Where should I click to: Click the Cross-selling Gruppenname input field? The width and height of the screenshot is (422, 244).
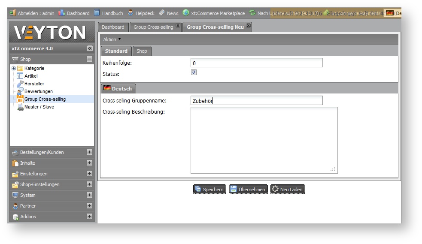click(256, 101)
